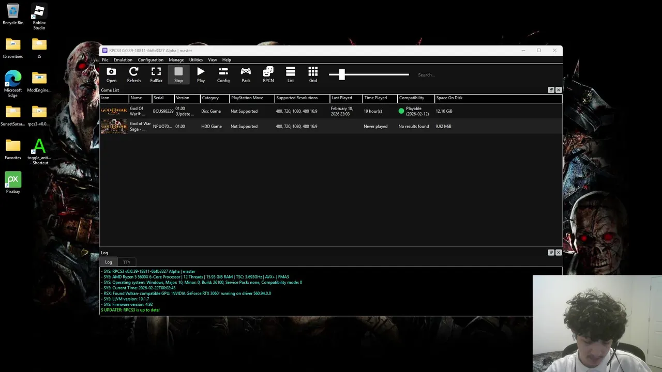Switch game view to List
662x372 pixels.
(x=291, y=74)
